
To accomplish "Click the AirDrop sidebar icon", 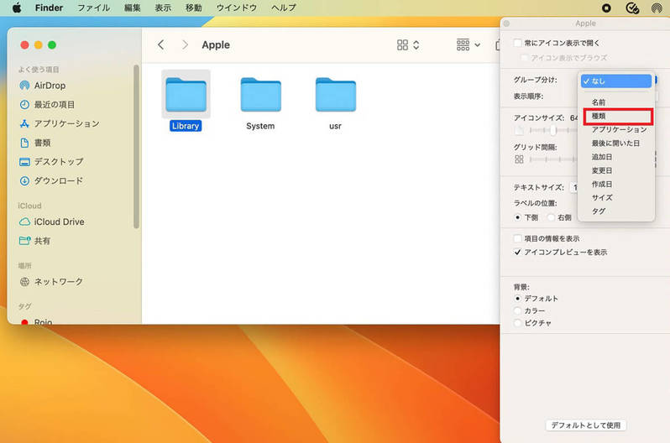I will [x=25, y=86].
